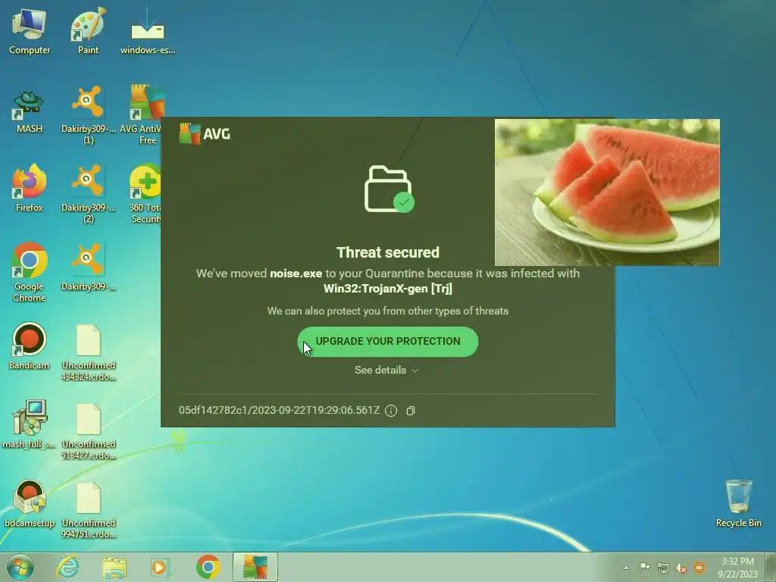The height and width of the screenshot is (582, 776).
Task: Open the 360 Total Security shortcut
Action: pyautogui.click(x=145, y=194)
